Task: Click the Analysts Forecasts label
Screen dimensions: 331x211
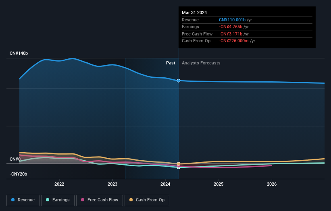Action: coord(201,63)
